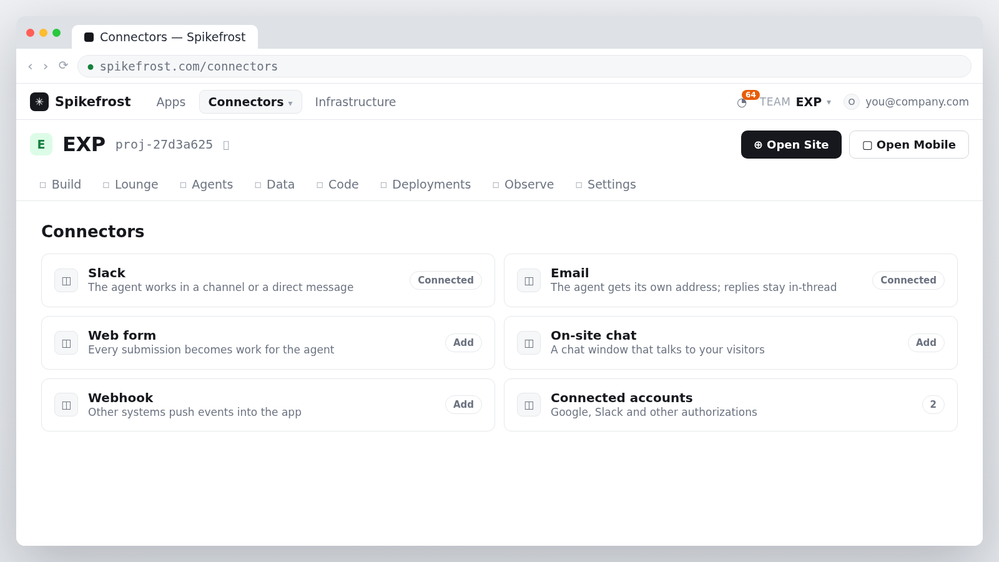Click 'Other systems push events into the app'
Viewport: 999px width, 562px height.
point(195,412)
